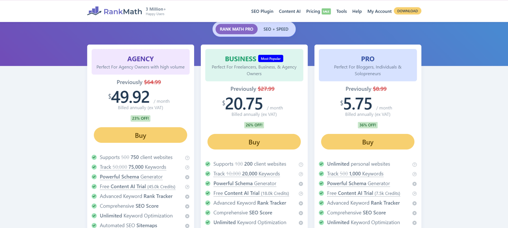Image resolution: width=508 pixels, height=228 pixels.
Task: Open help icon for Pro Unlimited personal websites
Action: click(x=415, y=164)
